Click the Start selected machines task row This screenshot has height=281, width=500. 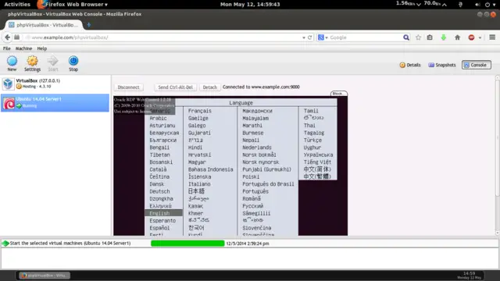tap(249, 244)
